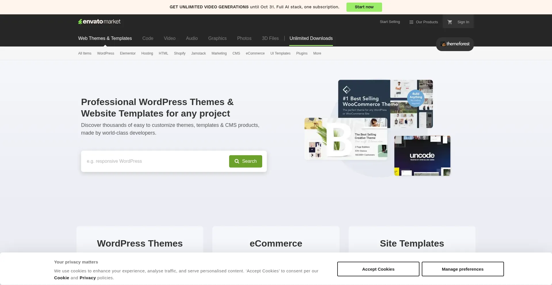The height and width of the screenshot is (285, 552).
Task: Open the WordPress category dropdown
Action: click(106, 53)
